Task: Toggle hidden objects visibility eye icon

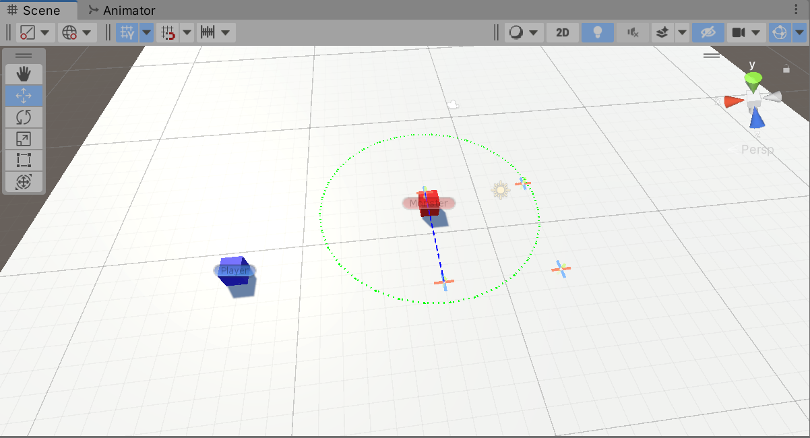Action: tap(708, 32)
